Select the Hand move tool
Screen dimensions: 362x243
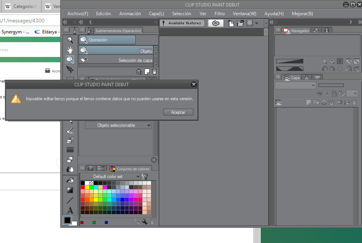(70, 50)
